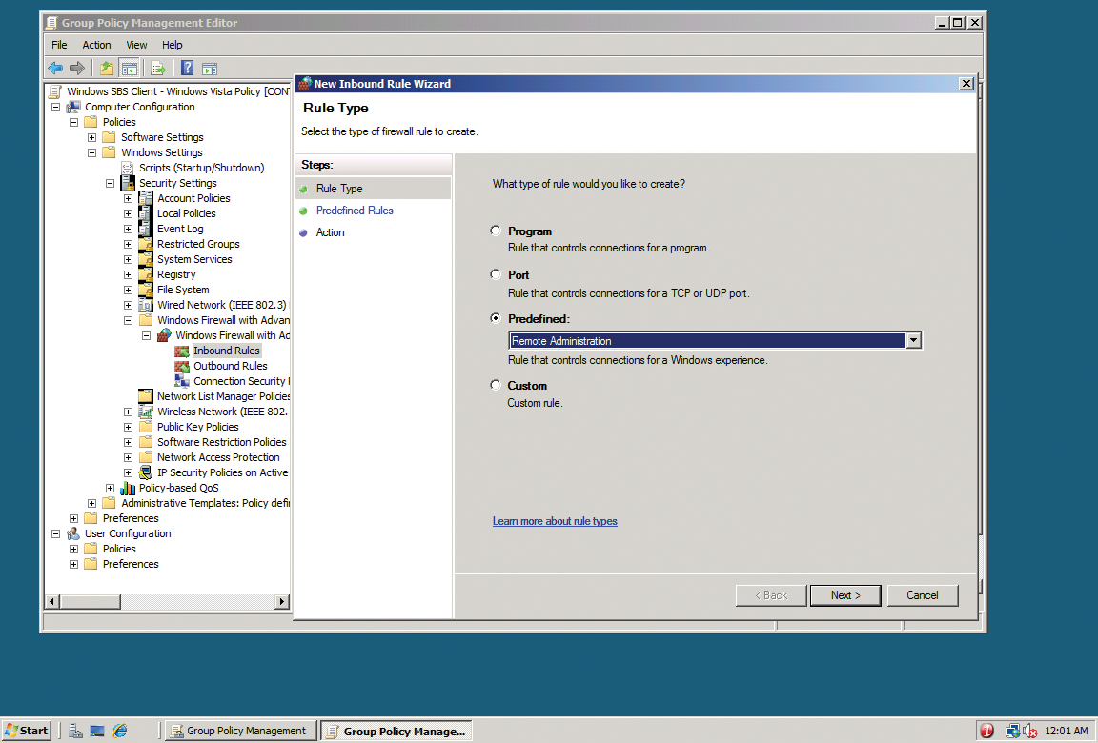Click the Next button in wizard
Screen dimensions: 1098x743
[845, 595]
